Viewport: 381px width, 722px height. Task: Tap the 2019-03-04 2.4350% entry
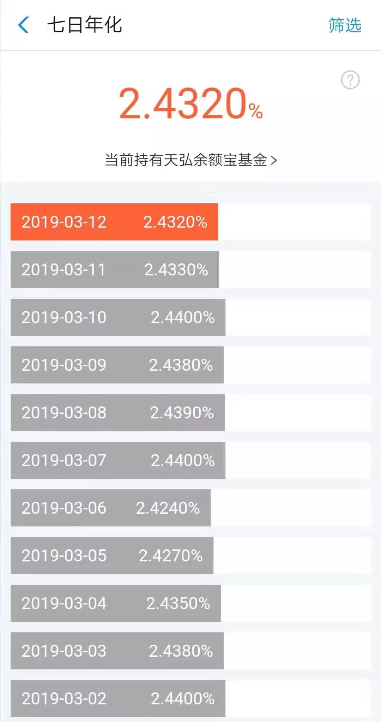click(116, 603)
